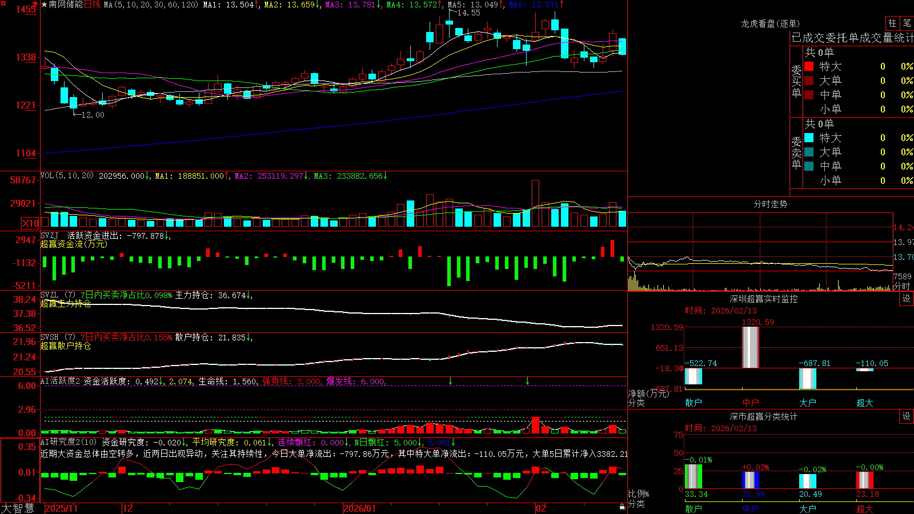Click the MA(5,10,20,30,60,120) indicator parameters
Image resolution: width=914 pixels, height=514 pixels.
(151, 5)
